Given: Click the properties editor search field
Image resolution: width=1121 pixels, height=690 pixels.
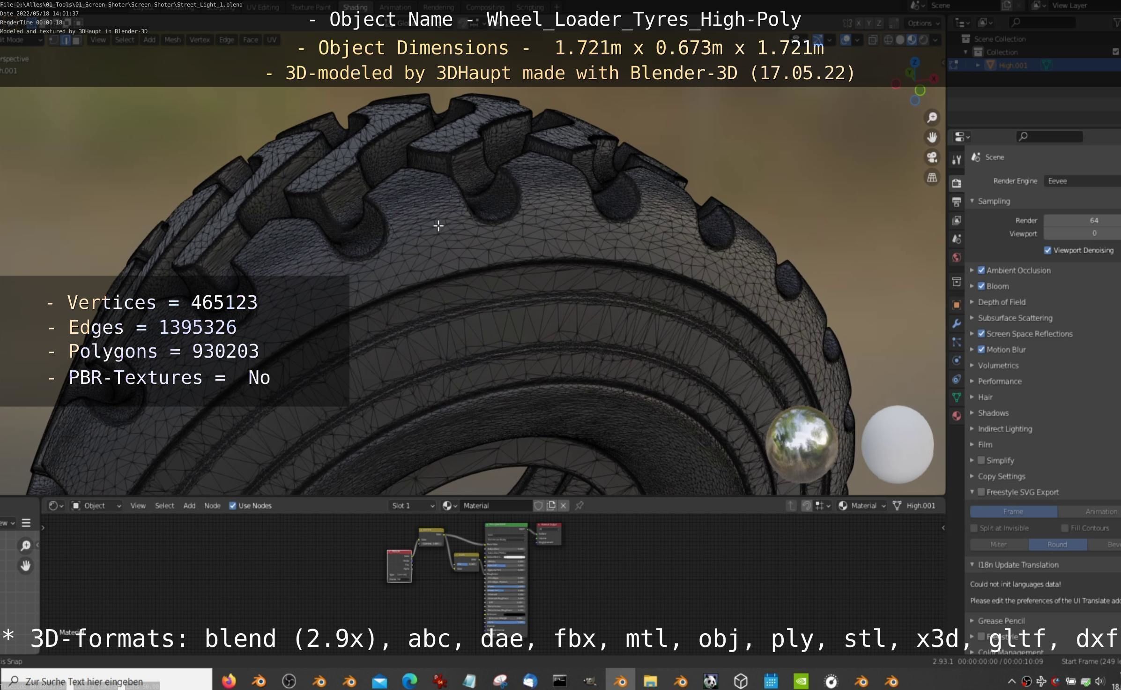Looking at the screenshot, I should click(x=1049, y=136).
